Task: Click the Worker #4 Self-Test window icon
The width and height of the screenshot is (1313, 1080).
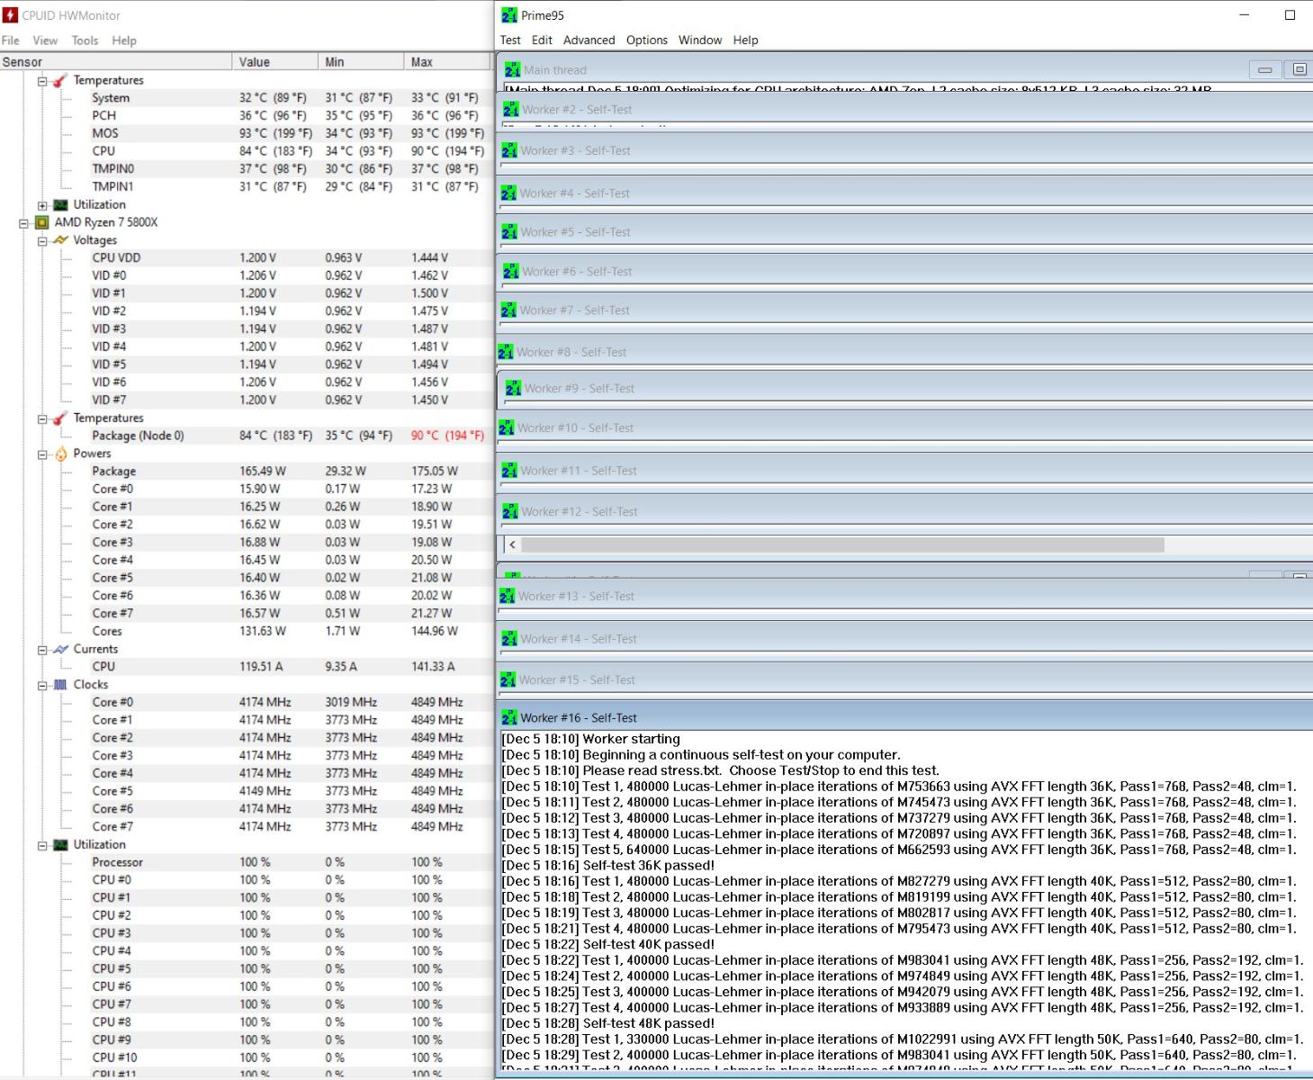Action: point(509,193)
